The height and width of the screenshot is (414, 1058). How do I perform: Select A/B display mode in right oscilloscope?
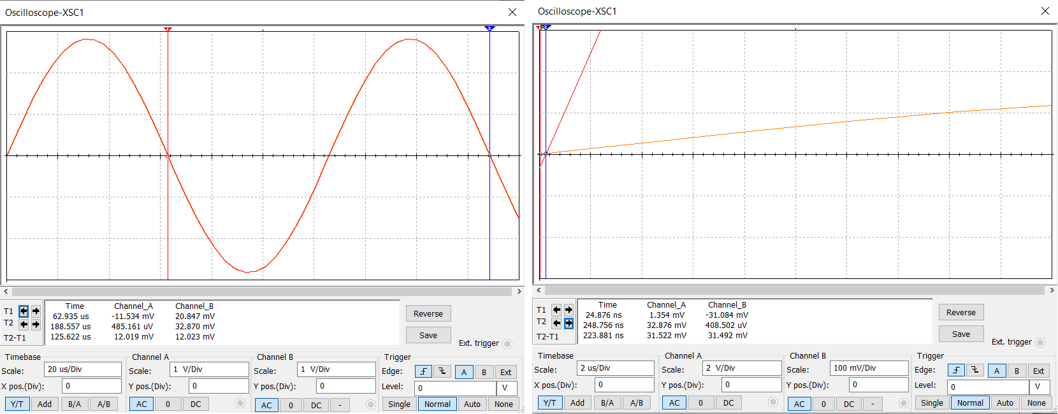tap(637, 403)
